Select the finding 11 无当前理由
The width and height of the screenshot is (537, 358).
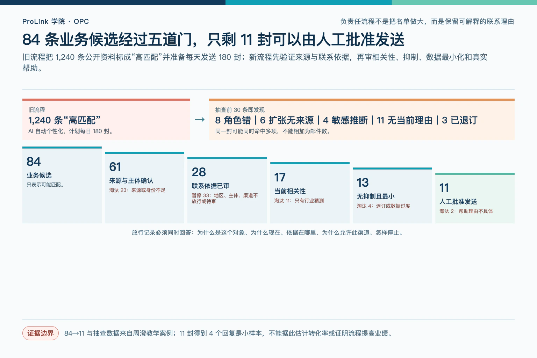(404, 120)
